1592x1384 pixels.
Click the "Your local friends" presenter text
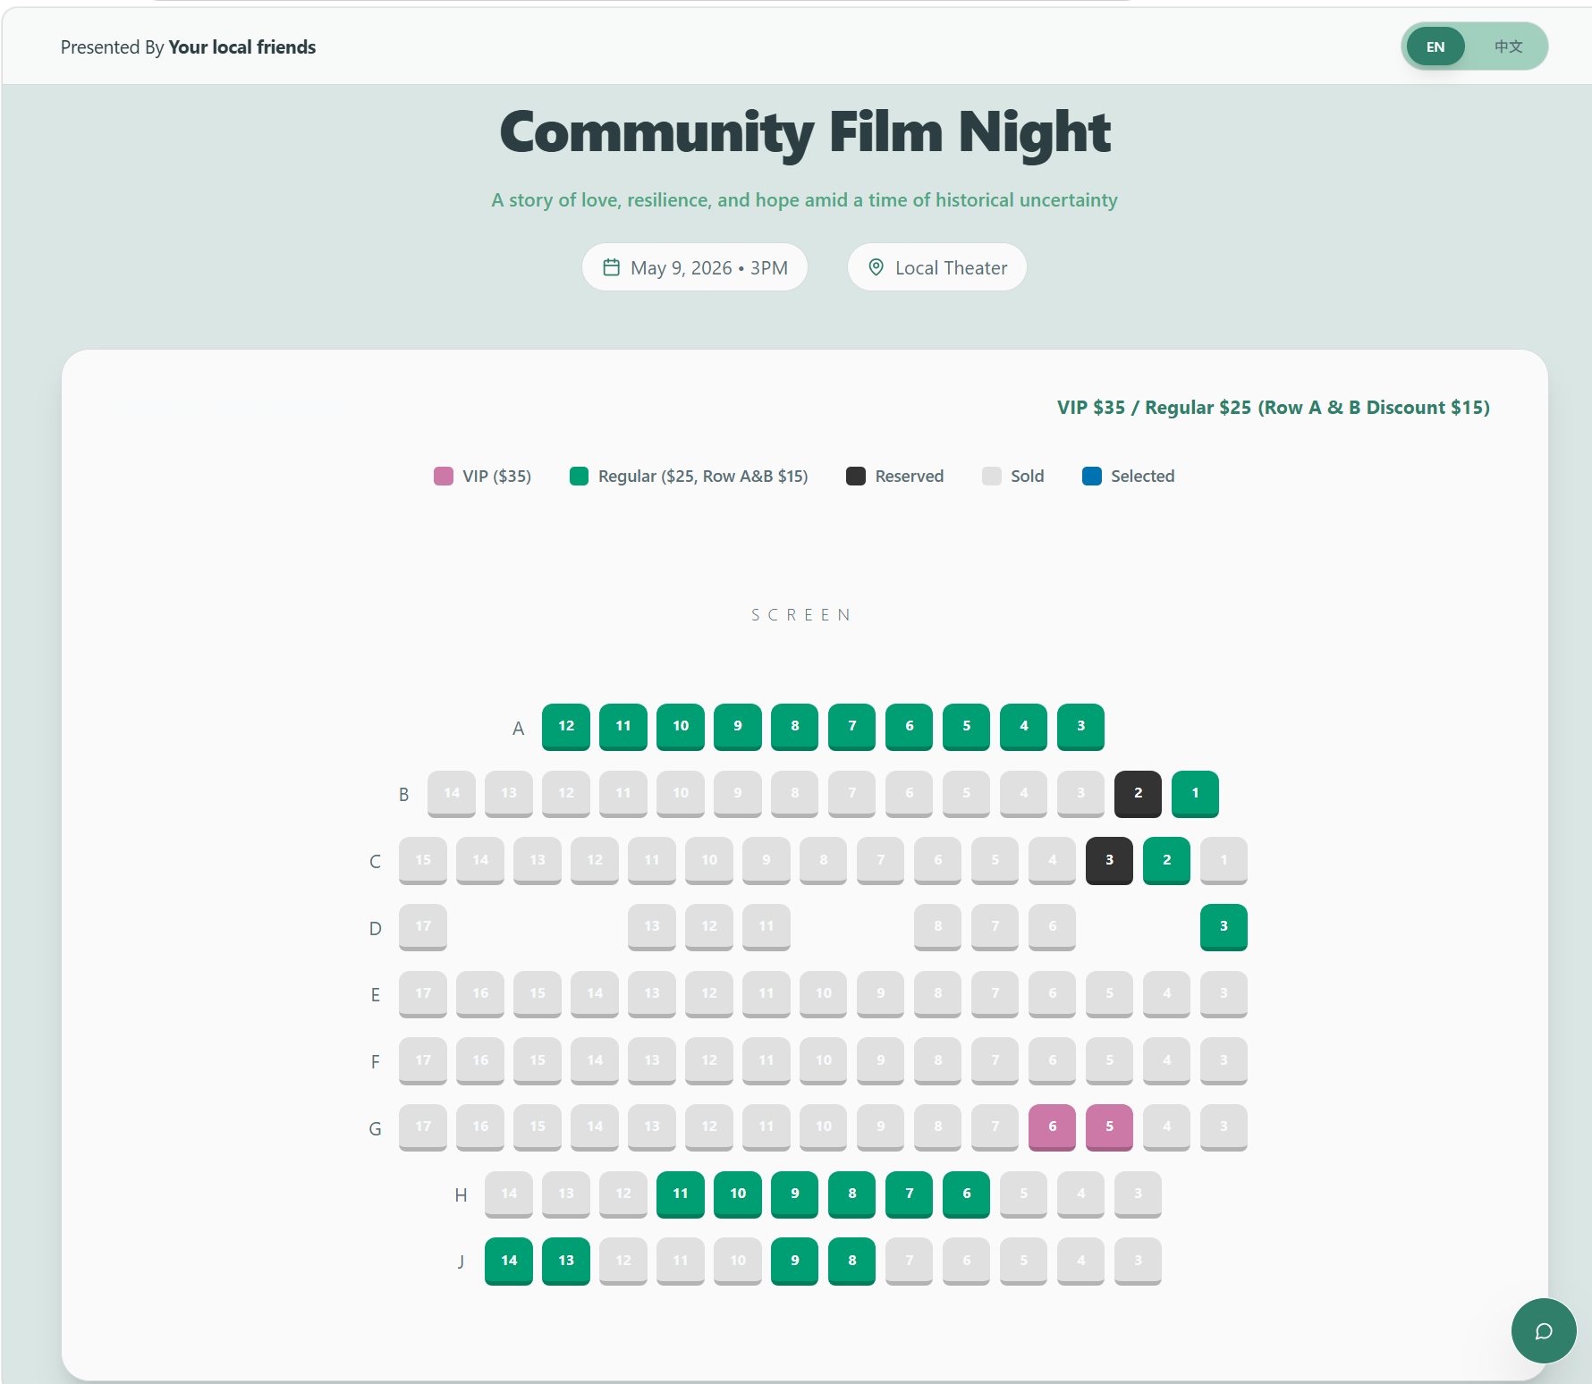(x=242, y=47)
